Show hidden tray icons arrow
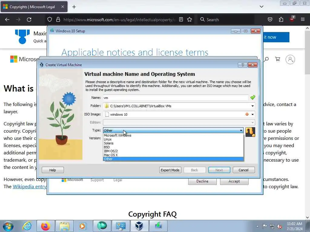 point(257,226)
